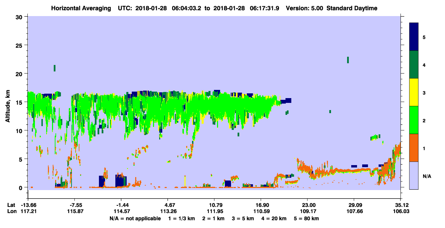Click the 'Lat' row label
This screenshot has height=228, width=445.
pos(11,205)
